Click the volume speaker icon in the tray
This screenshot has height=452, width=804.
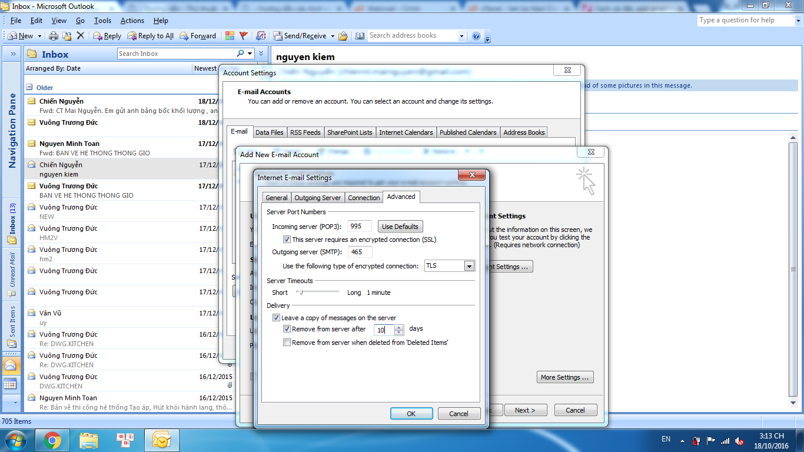click(x=740, y=440)
